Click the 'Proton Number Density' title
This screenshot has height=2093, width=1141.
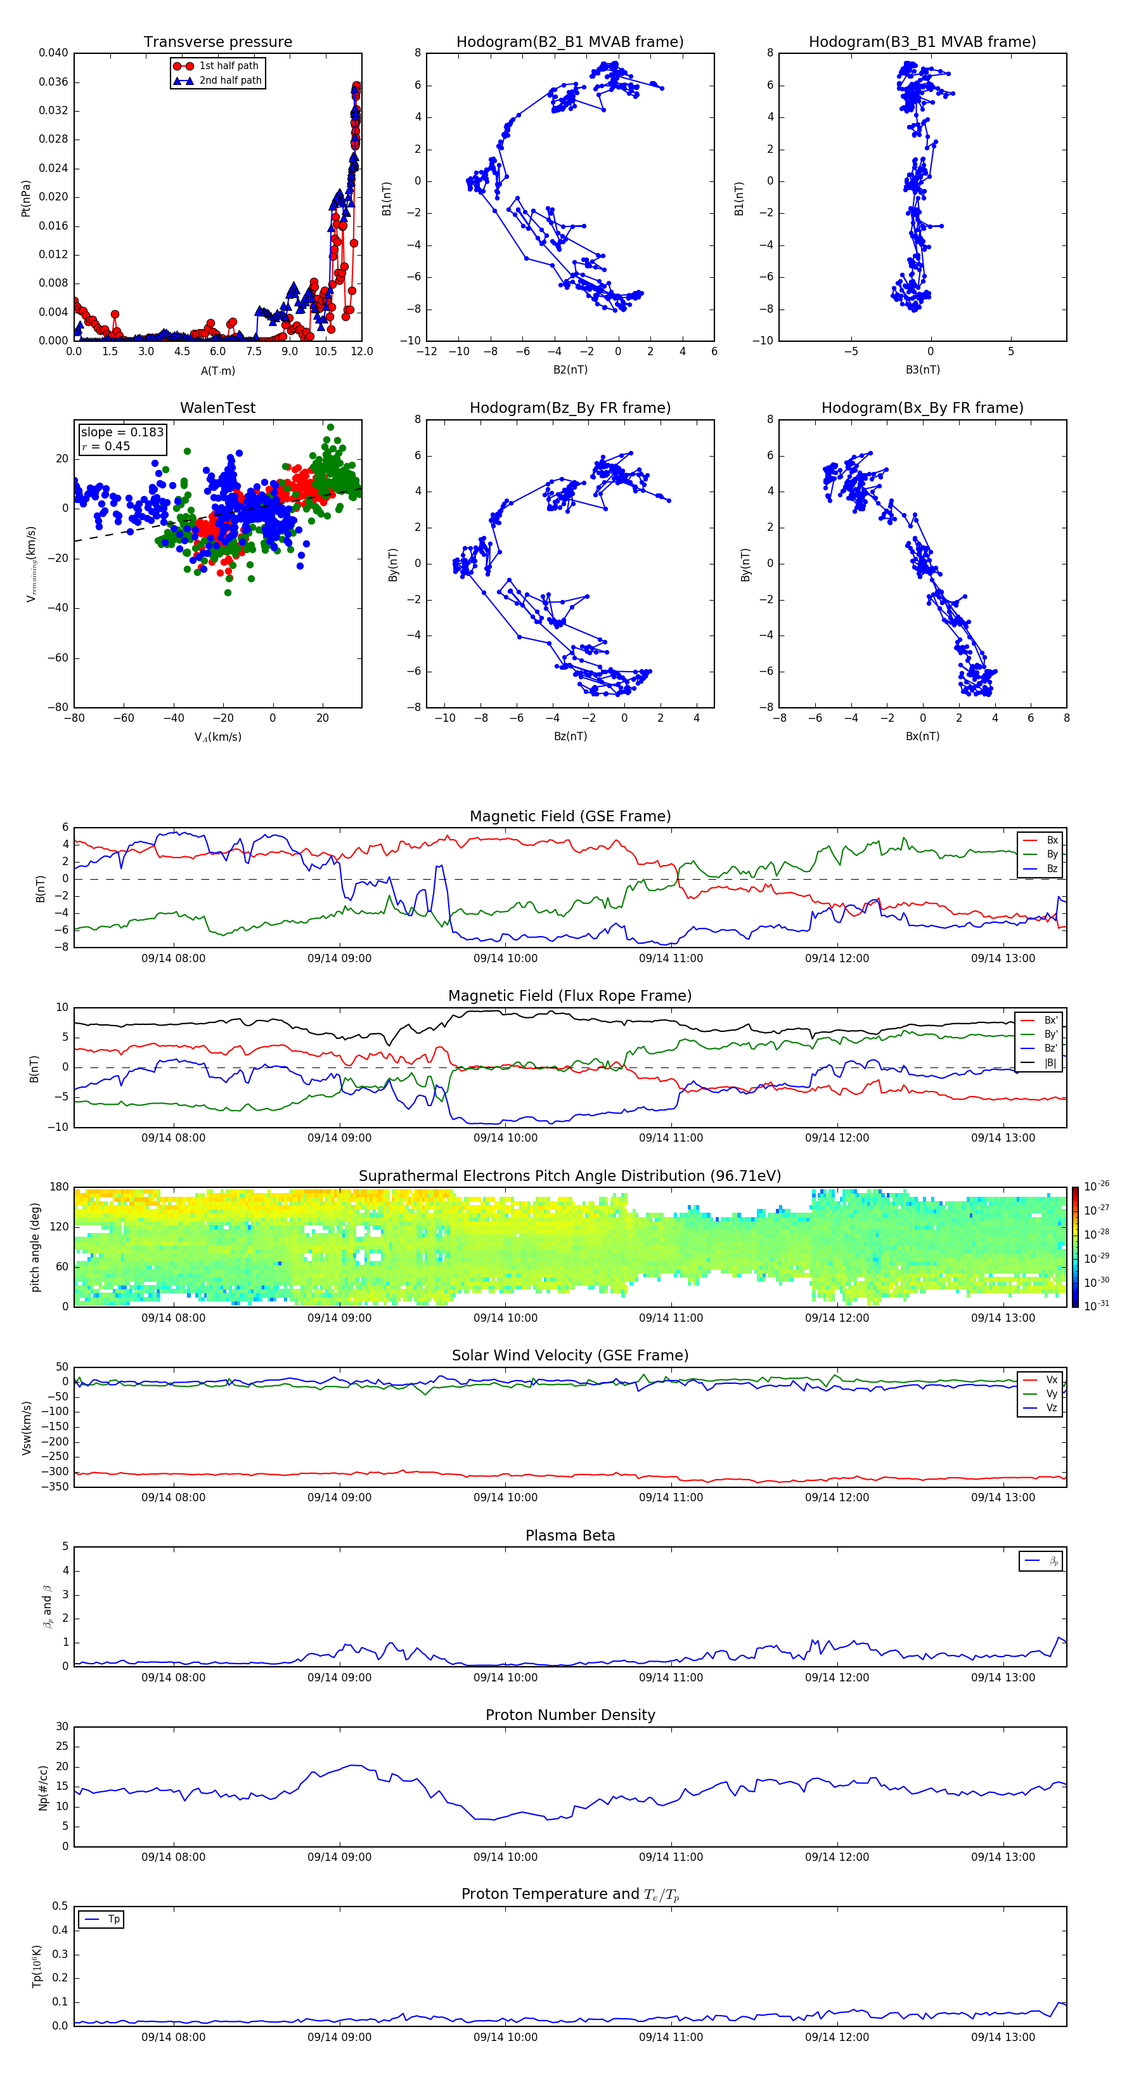[x=570, y=1715]
